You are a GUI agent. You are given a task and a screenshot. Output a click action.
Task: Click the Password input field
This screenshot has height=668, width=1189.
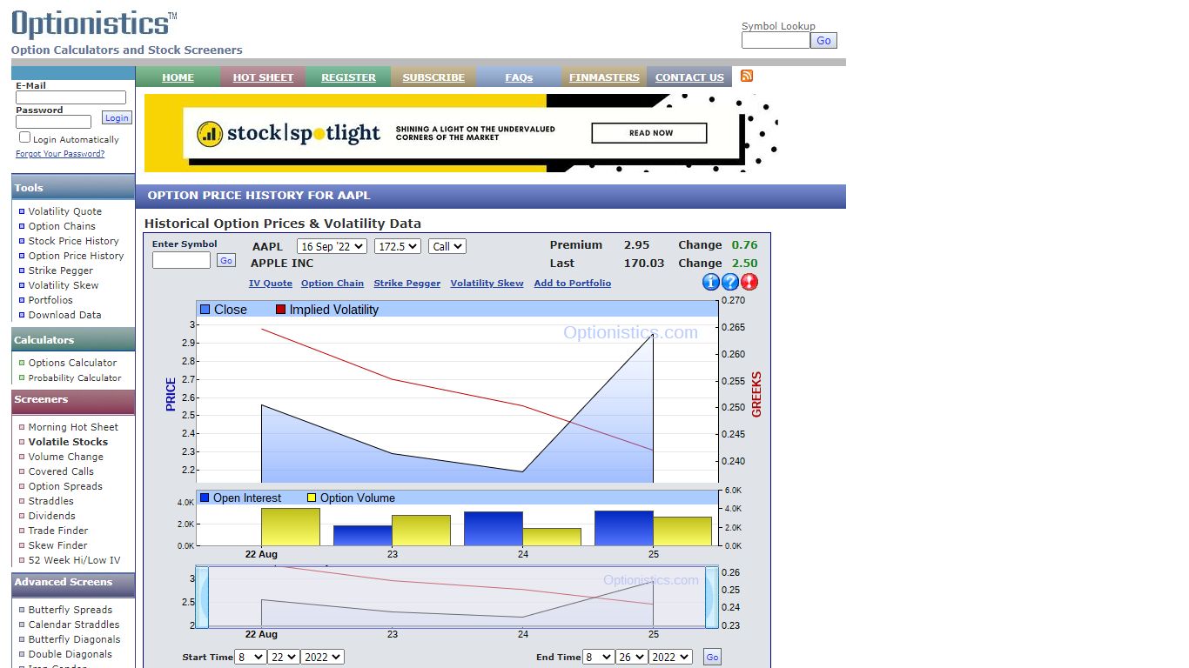pos(53,122)
